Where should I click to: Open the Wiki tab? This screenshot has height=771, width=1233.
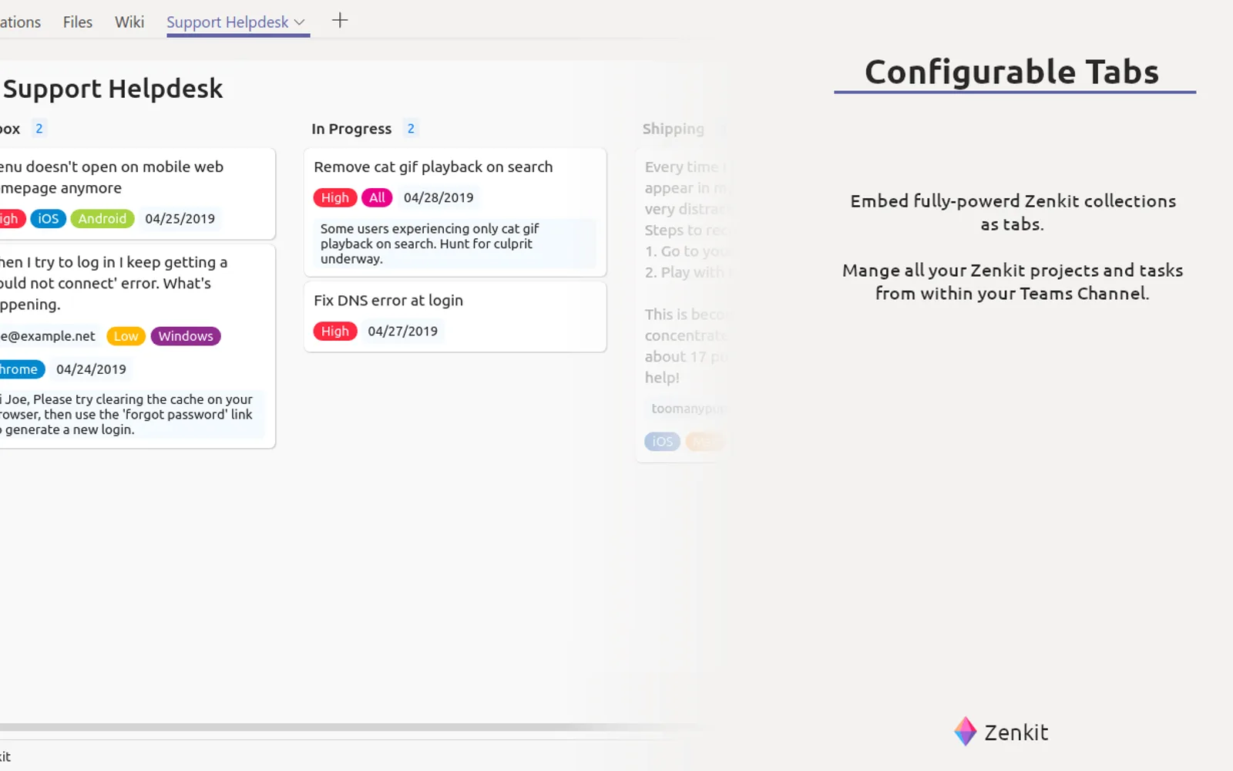129,22
